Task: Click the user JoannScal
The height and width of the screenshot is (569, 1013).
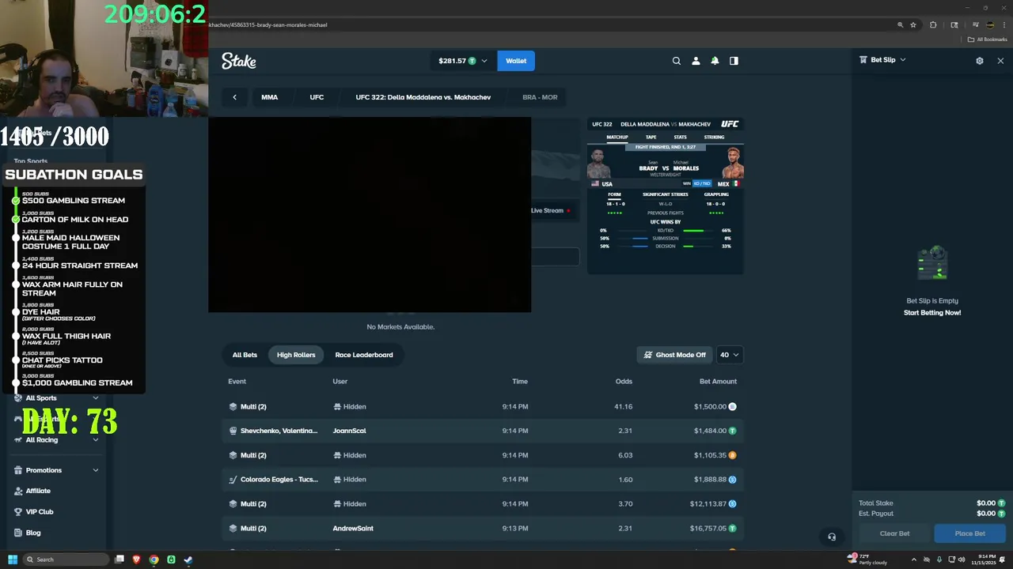Action: [x=349, y=431]
